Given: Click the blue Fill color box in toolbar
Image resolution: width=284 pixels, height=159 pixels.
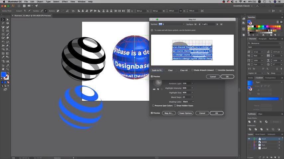Looking at the screenshot, I should click(3, 74).
